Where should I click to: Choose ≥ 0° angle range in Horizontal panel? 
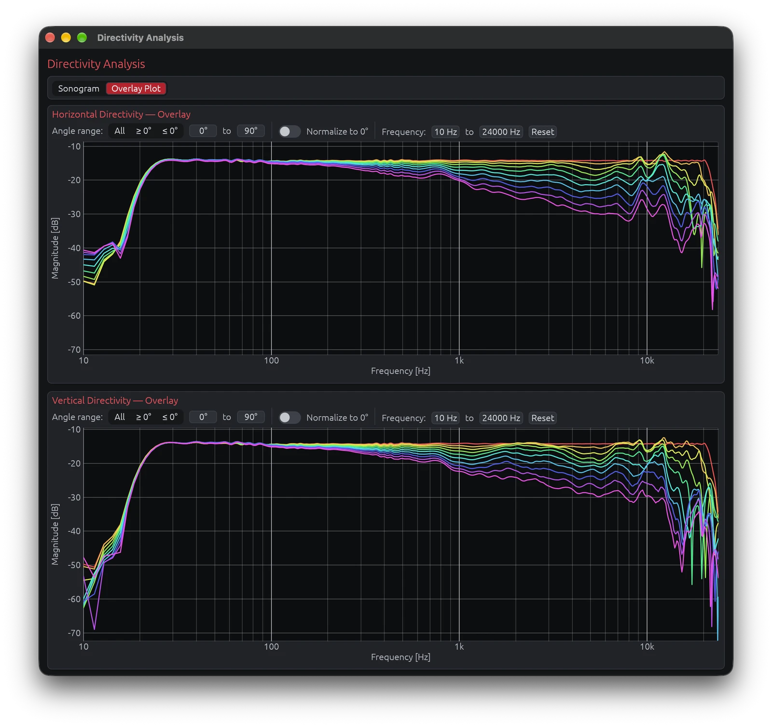[143, 131]
